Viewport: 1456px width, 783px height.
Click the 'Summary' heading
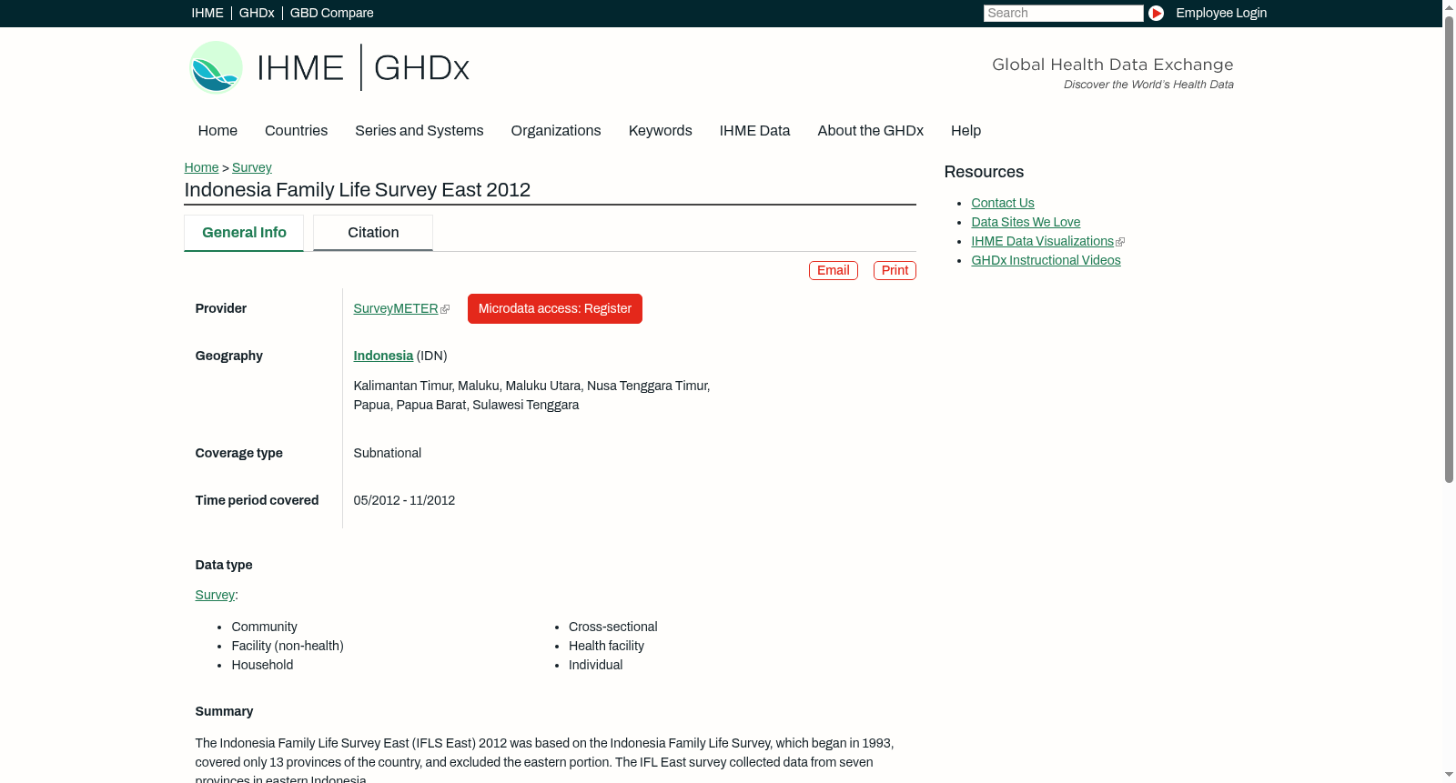tap(224, 711)
